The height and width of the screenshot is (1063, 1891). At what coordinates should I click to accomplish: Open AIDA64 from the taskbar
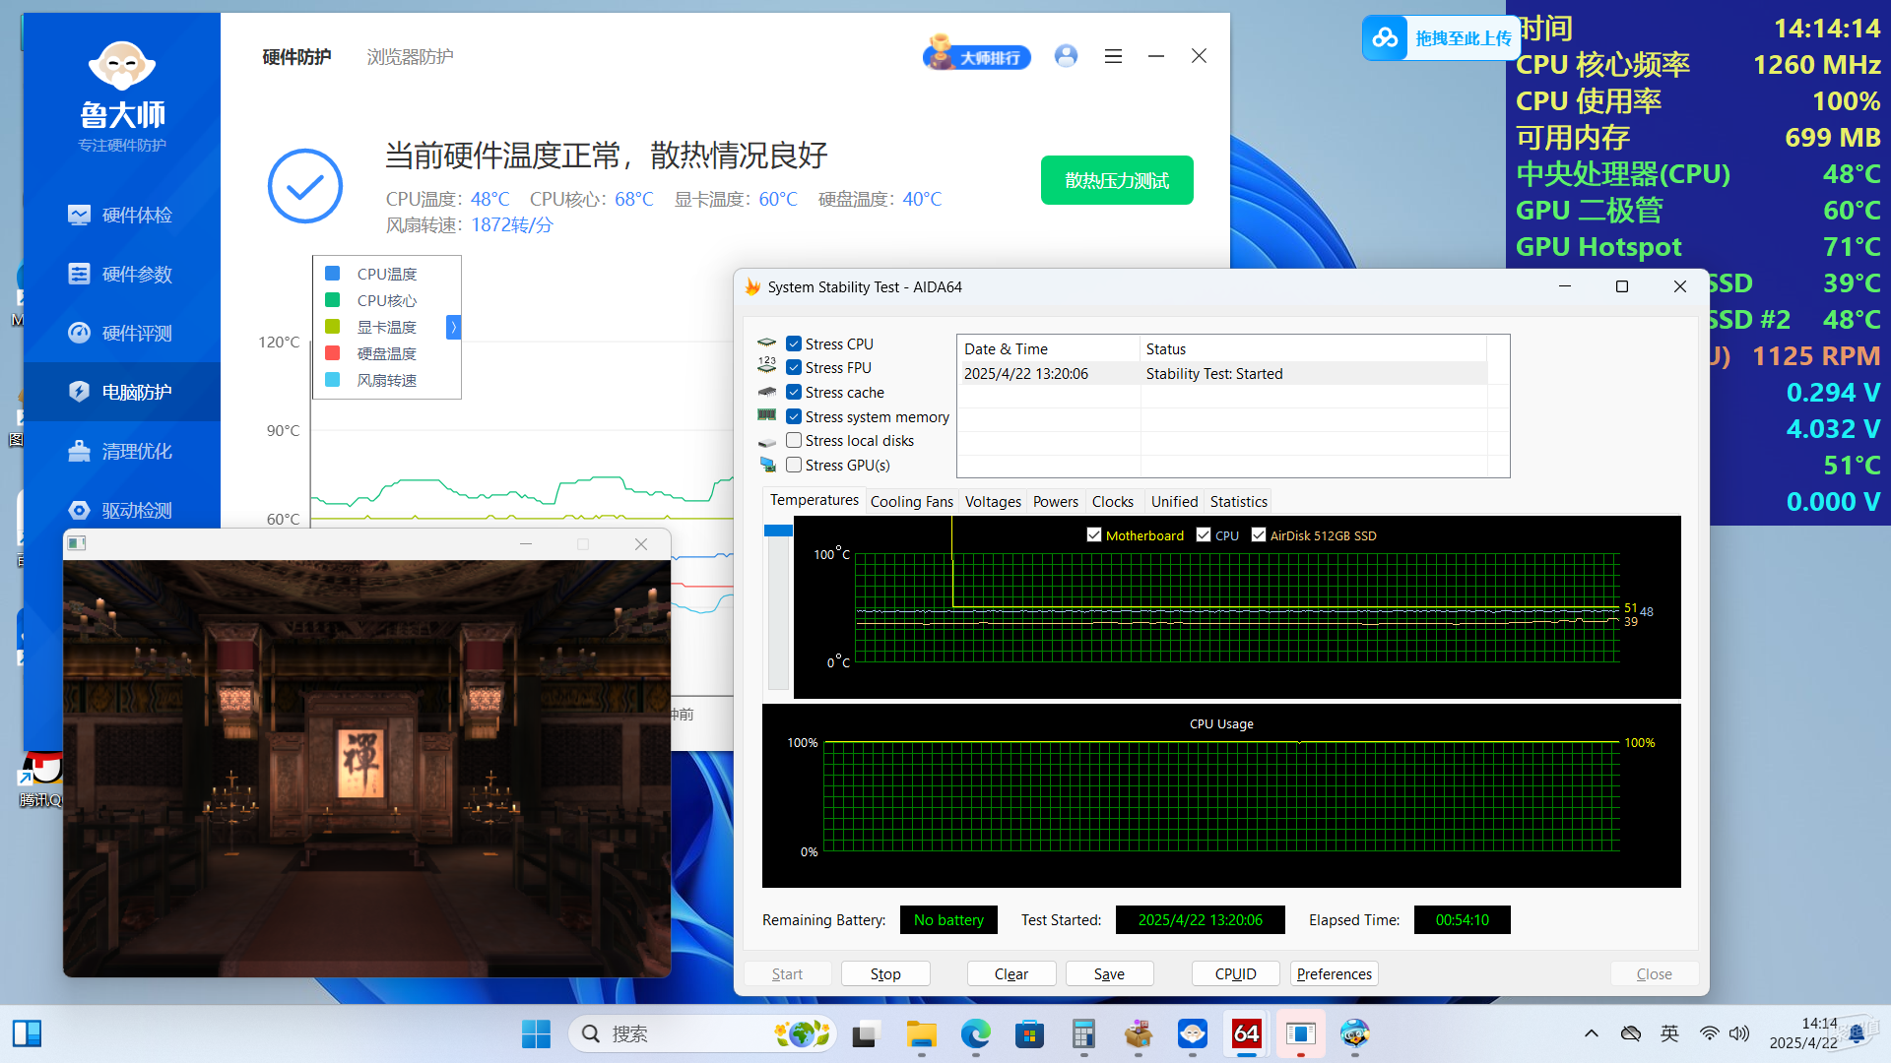click(1246, 1033)
